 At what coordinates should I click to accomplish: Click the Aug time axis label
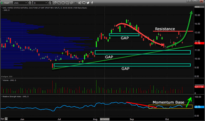click(95, 119)
